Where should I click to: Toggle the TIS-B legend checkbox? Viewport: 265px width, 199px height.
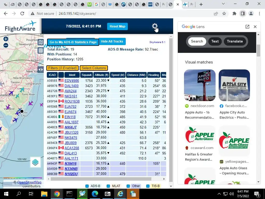148,186
